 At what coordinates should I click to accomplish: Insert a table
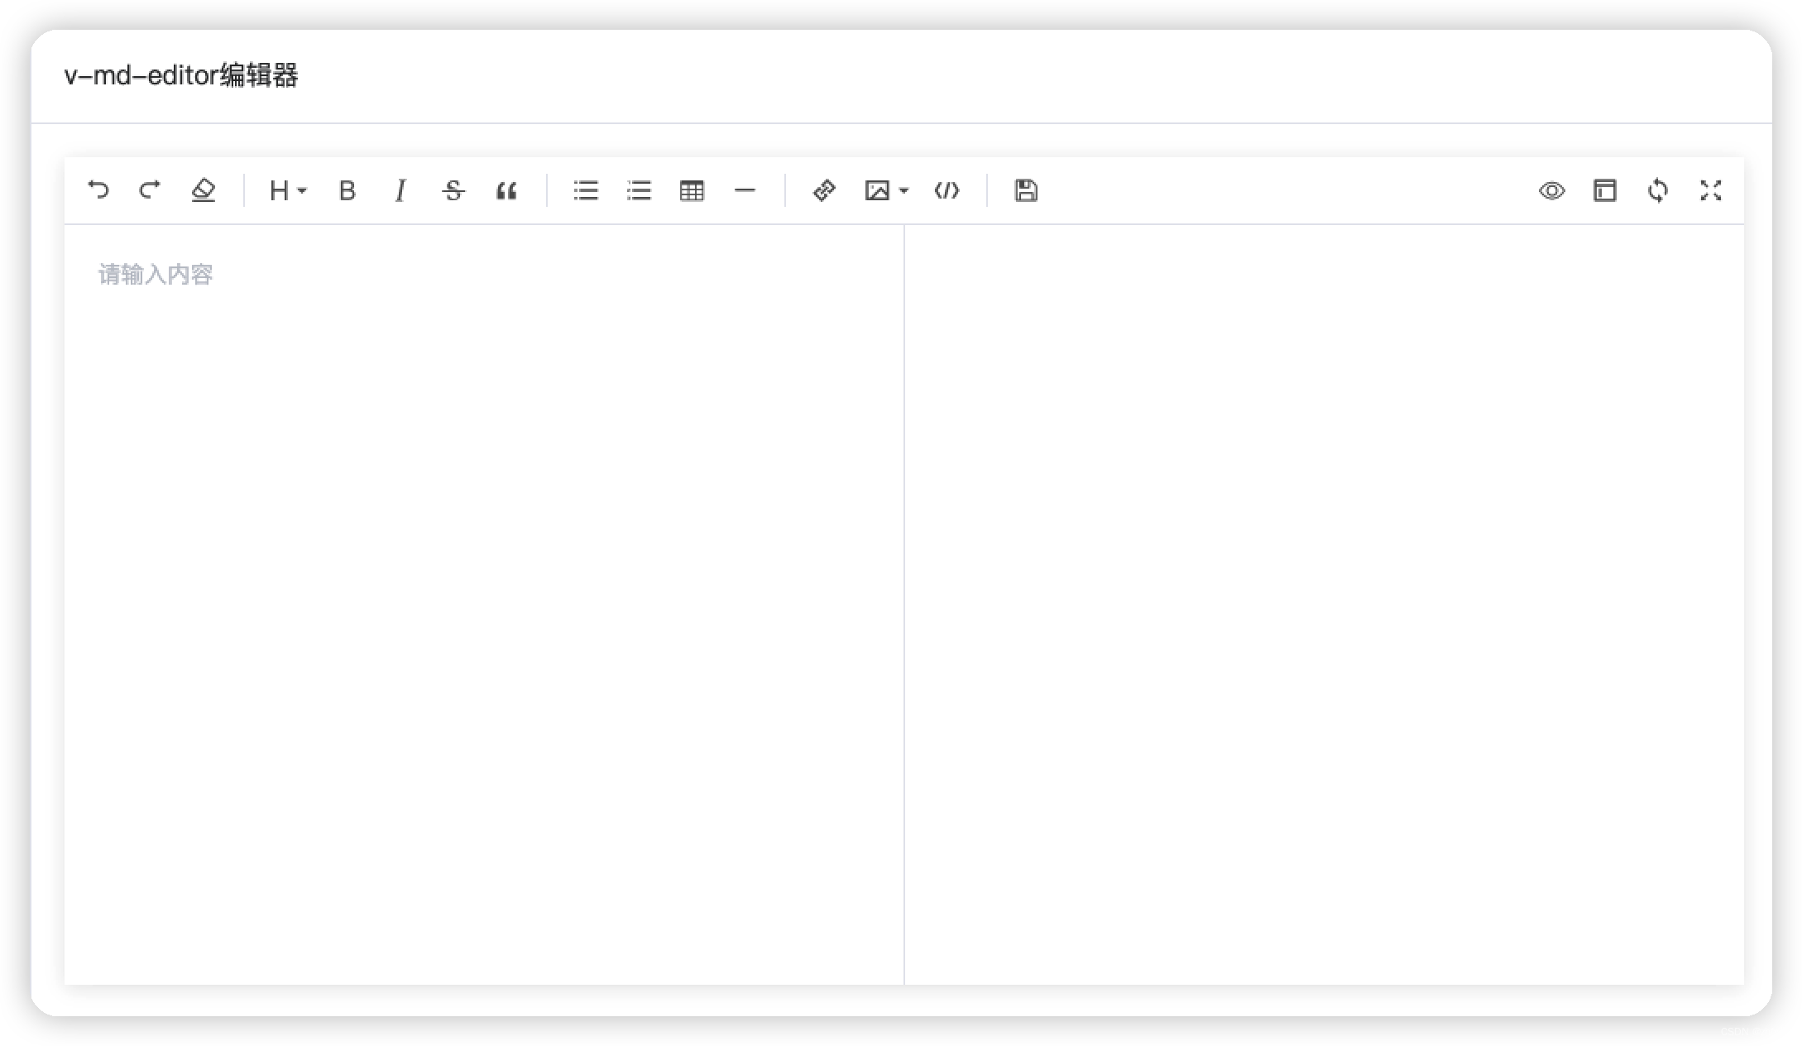coord(692,190)
